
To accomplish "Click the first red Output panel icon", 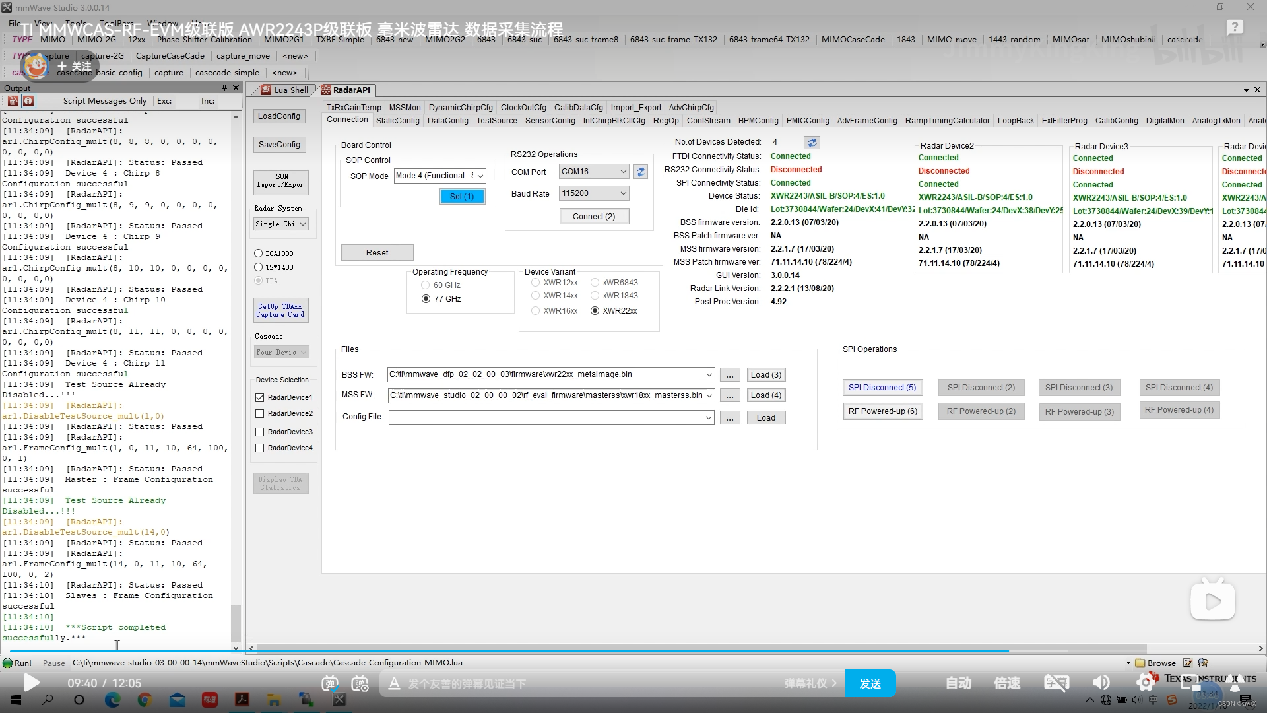I will click(x=13, y=101).
